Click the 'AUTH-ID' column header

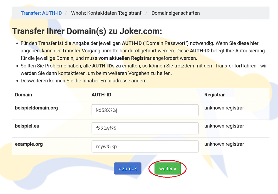point(101,95)
